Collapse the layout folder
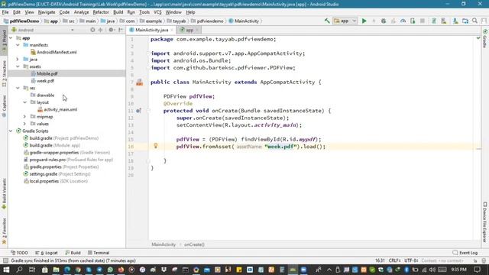489x275 pixels. click(x=25, y=102)
